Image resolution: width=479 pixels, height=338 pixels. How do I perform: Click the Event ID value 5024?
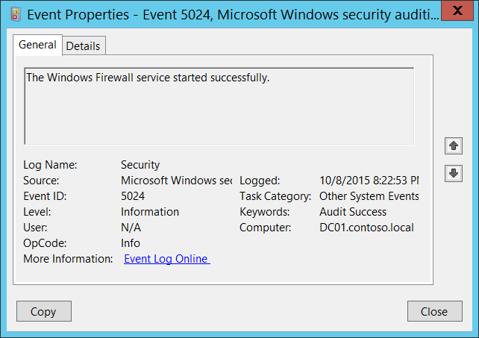[x=133, y=195]
